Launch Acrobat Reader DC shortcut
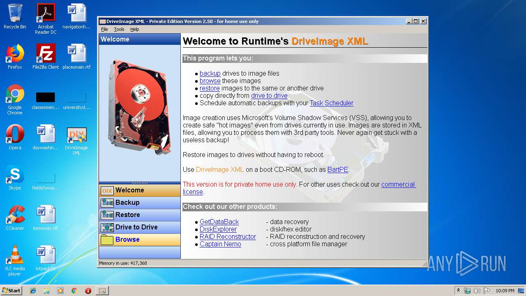The image size is (526, 296). (46, 19)
